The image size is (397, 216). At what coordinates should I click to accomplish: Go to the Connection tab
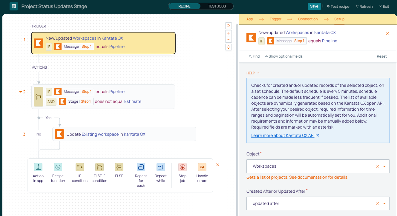(308, 19)
